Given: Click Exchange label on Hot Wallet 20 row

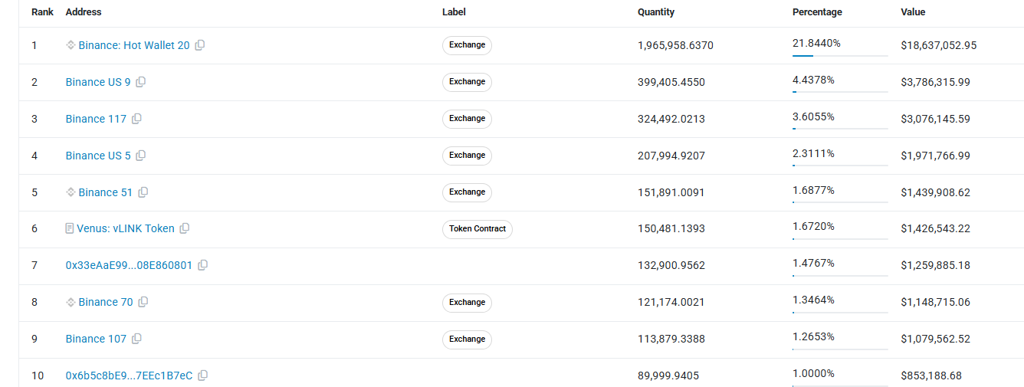Looking at the screenshot, I should (x=467, y=45).
